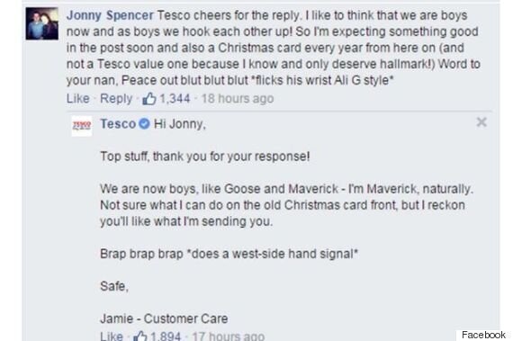Click the "Brap brap brap" line of the reply

pyautogui.click(x=229, y=254)
